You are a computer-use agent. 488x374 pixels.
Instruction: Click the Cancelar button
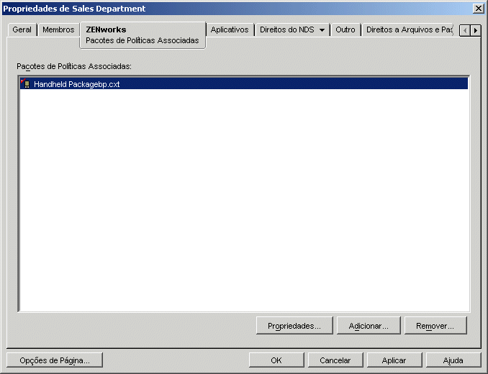(335, 360)
